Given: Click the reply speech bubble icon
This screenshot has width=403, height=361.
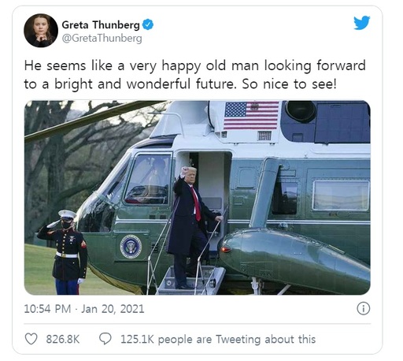Looking at the screenshot, I should click(105, 339).
